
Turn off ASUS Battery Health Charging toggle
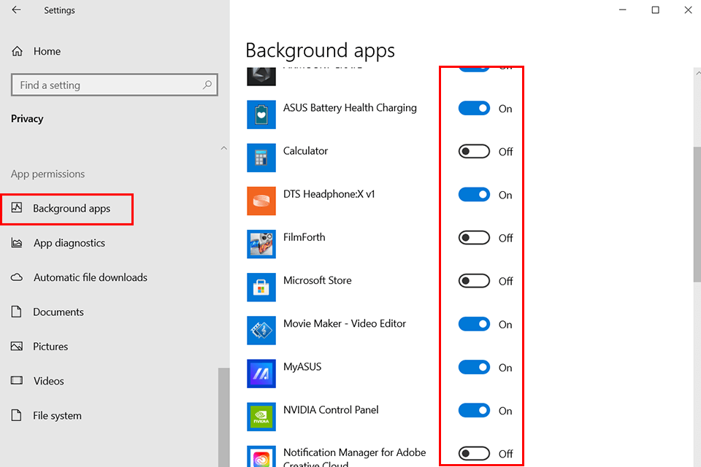[x=474, y=108]
